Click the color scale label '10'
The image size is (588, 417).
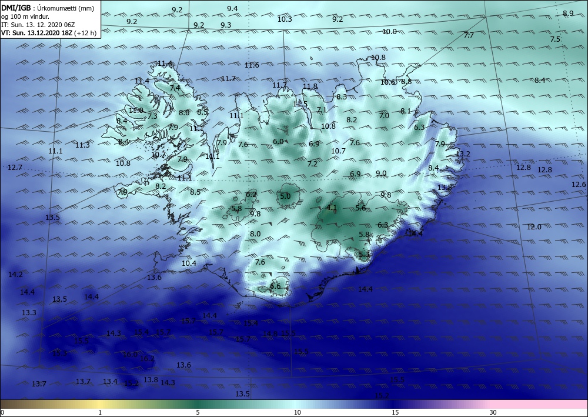pyautogui.click(x=297, y=412)
